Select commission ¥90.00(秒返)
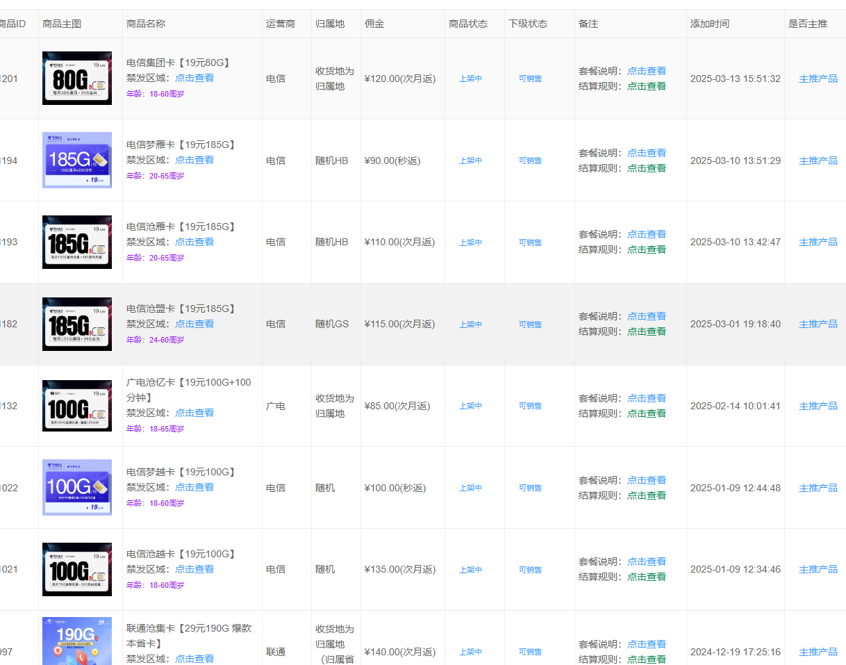The width and height of the screenshot is (846, 665). click(x=392, y=161)
